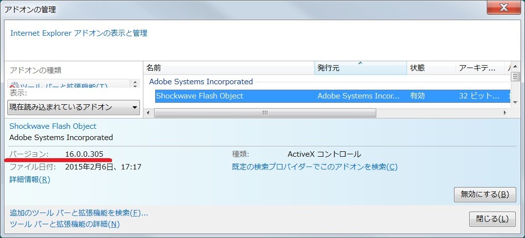Image resolution: width=525 pixels, height=238 pixels.
Task: Sort by the 名前 column header
Action: [x=229, y=68]
